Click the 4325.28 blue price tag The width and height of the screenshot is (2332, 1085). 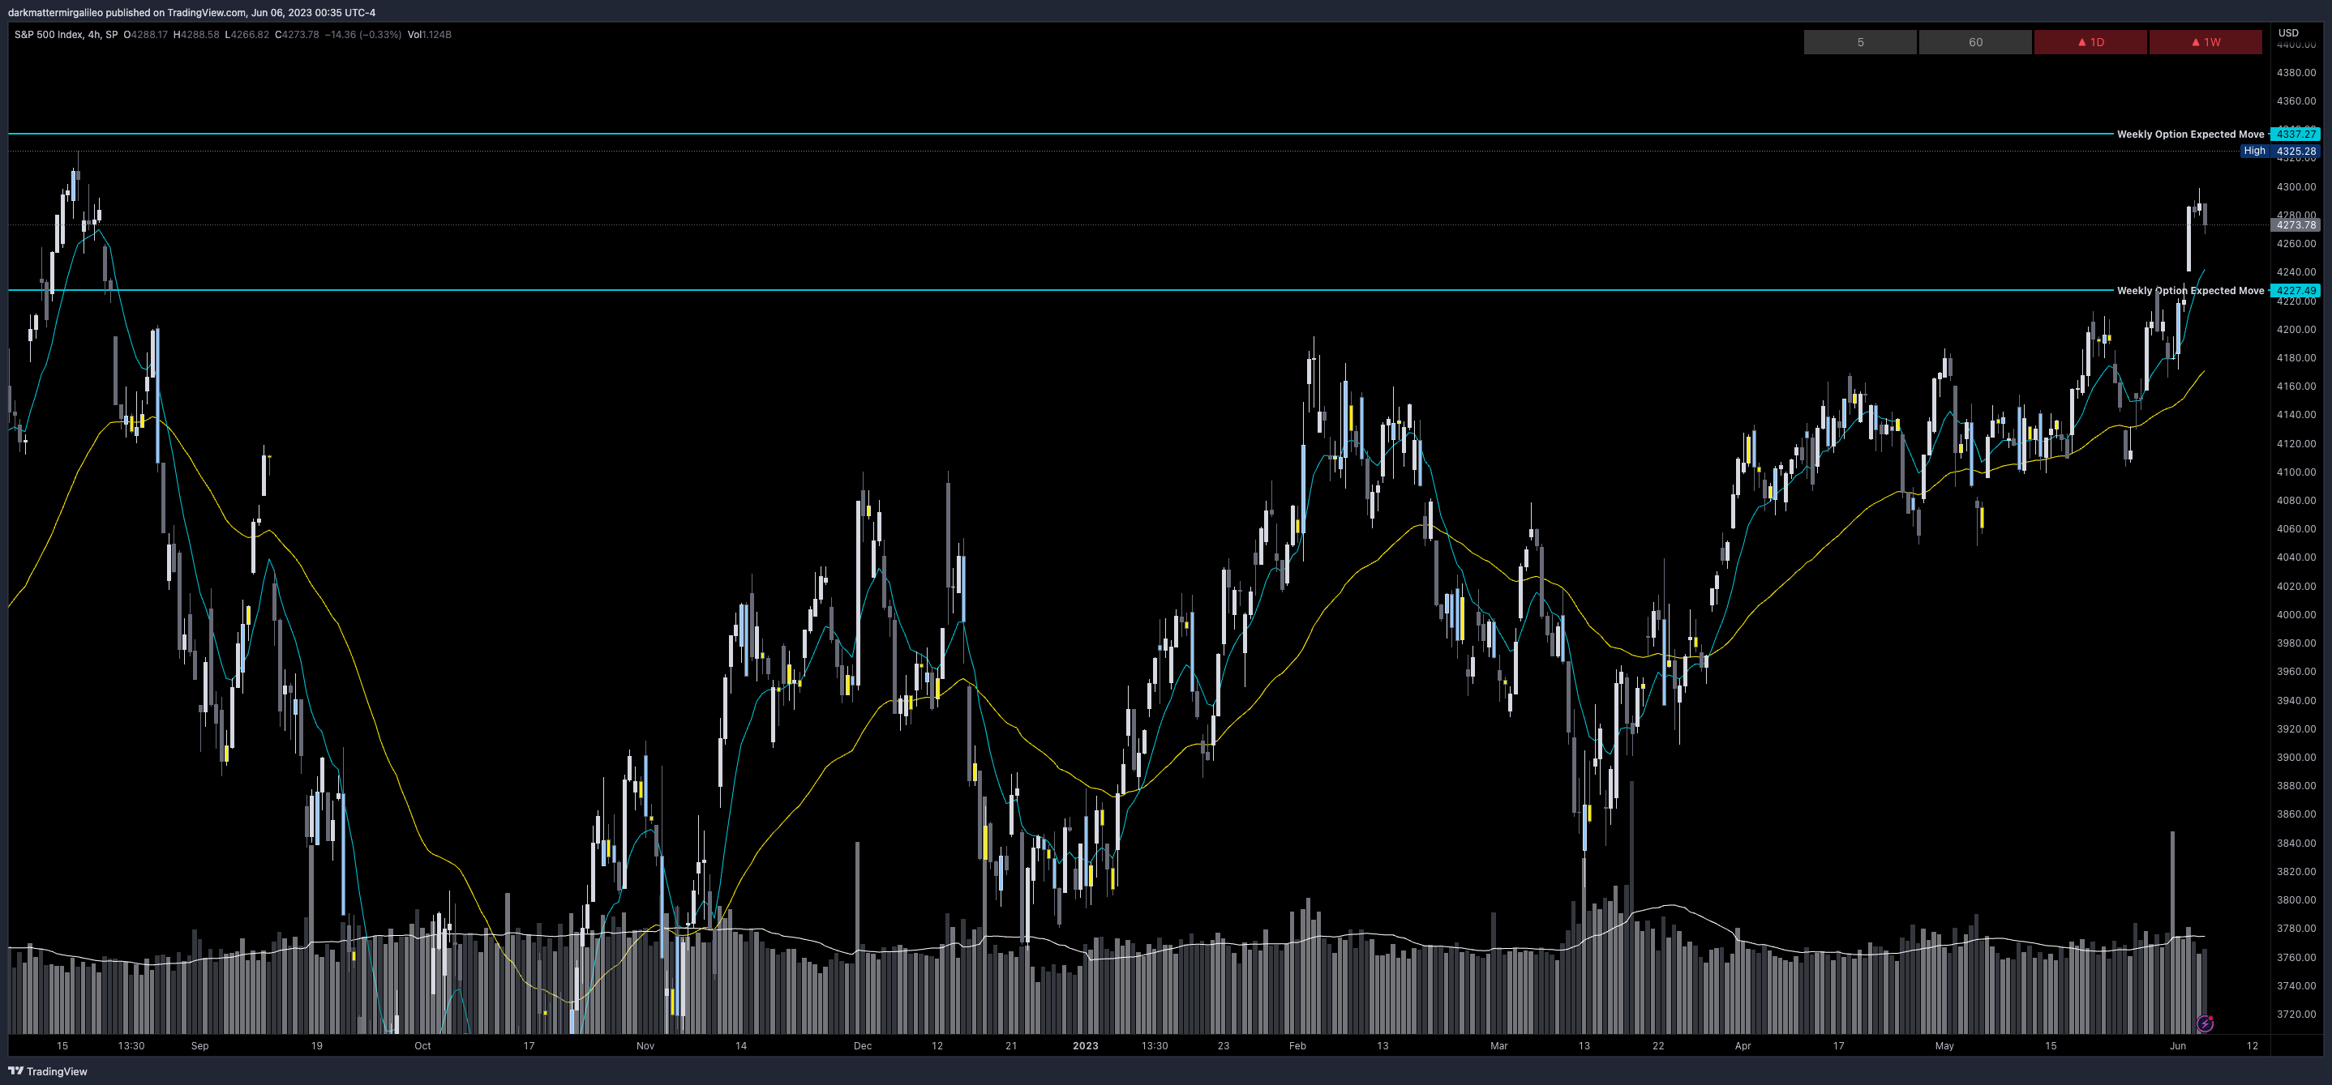(2295, 151)
